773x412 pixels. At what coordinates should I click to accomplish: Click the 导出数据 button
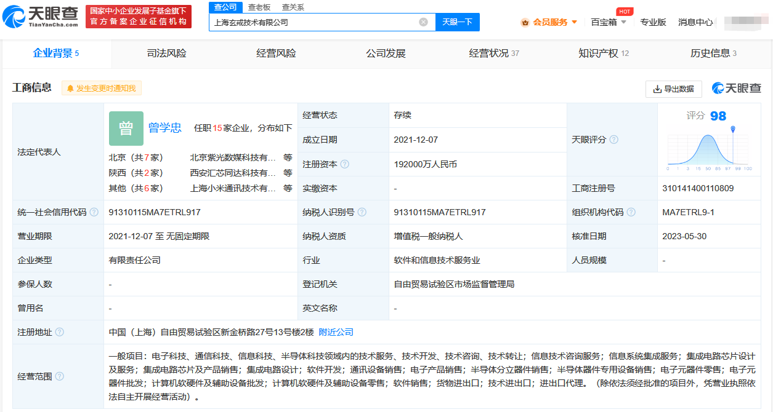coord(674,89)
